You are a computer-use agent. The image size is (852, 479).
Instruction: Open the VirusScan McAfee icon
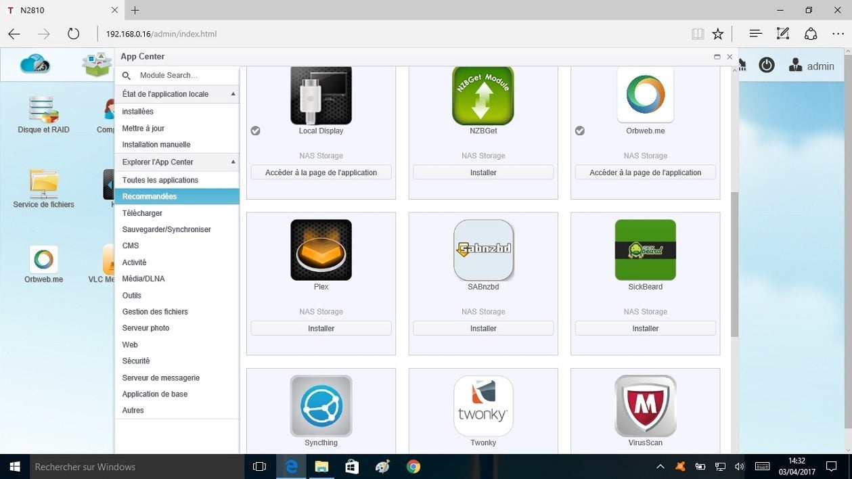(x=645, y=406)
